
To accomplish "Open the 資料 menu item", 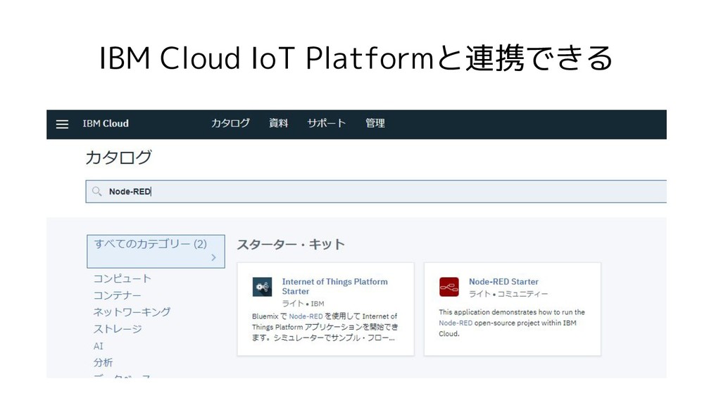I will (x=278, y=123).
